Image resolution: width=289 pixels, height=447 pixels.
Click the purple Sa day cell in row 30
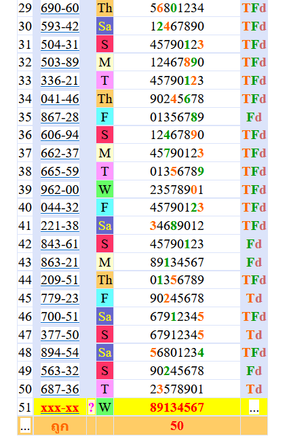104,26
